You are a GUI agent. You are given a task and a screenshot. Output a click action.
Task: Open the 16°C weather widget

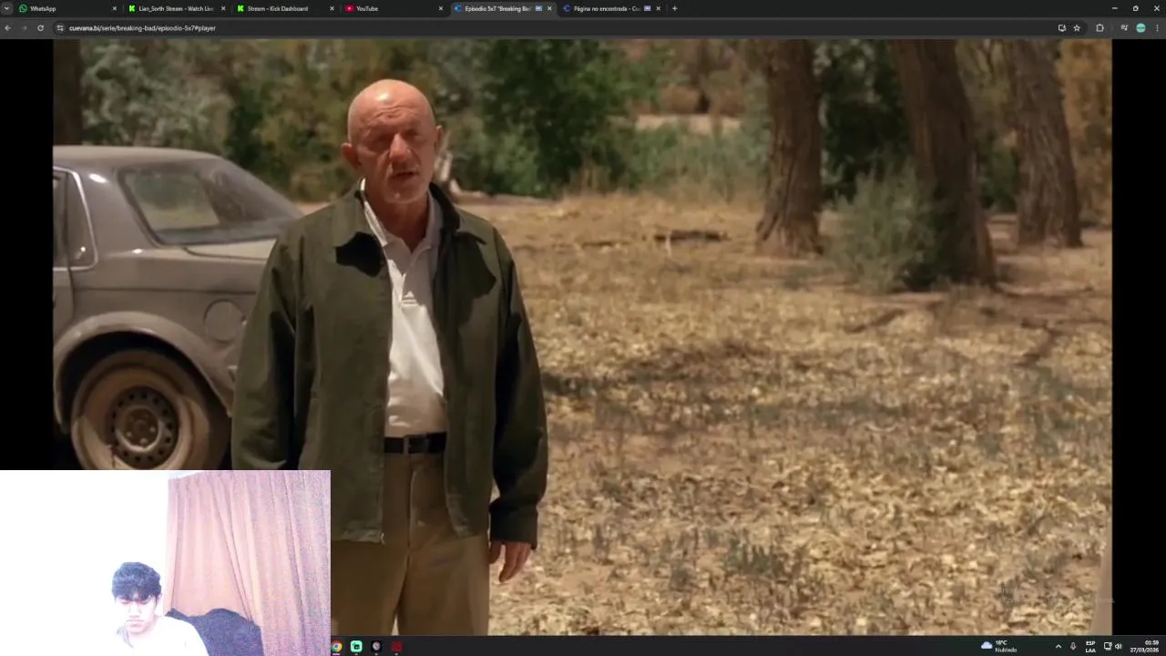coord(999,646)
